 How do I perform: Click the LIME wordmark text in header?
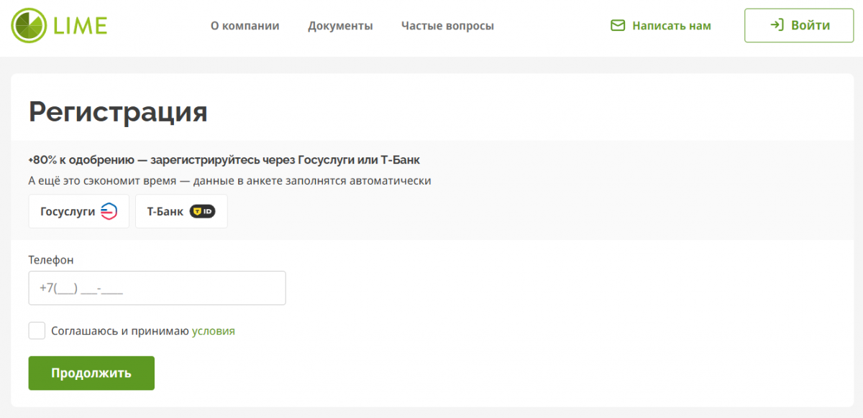(80, 26)
